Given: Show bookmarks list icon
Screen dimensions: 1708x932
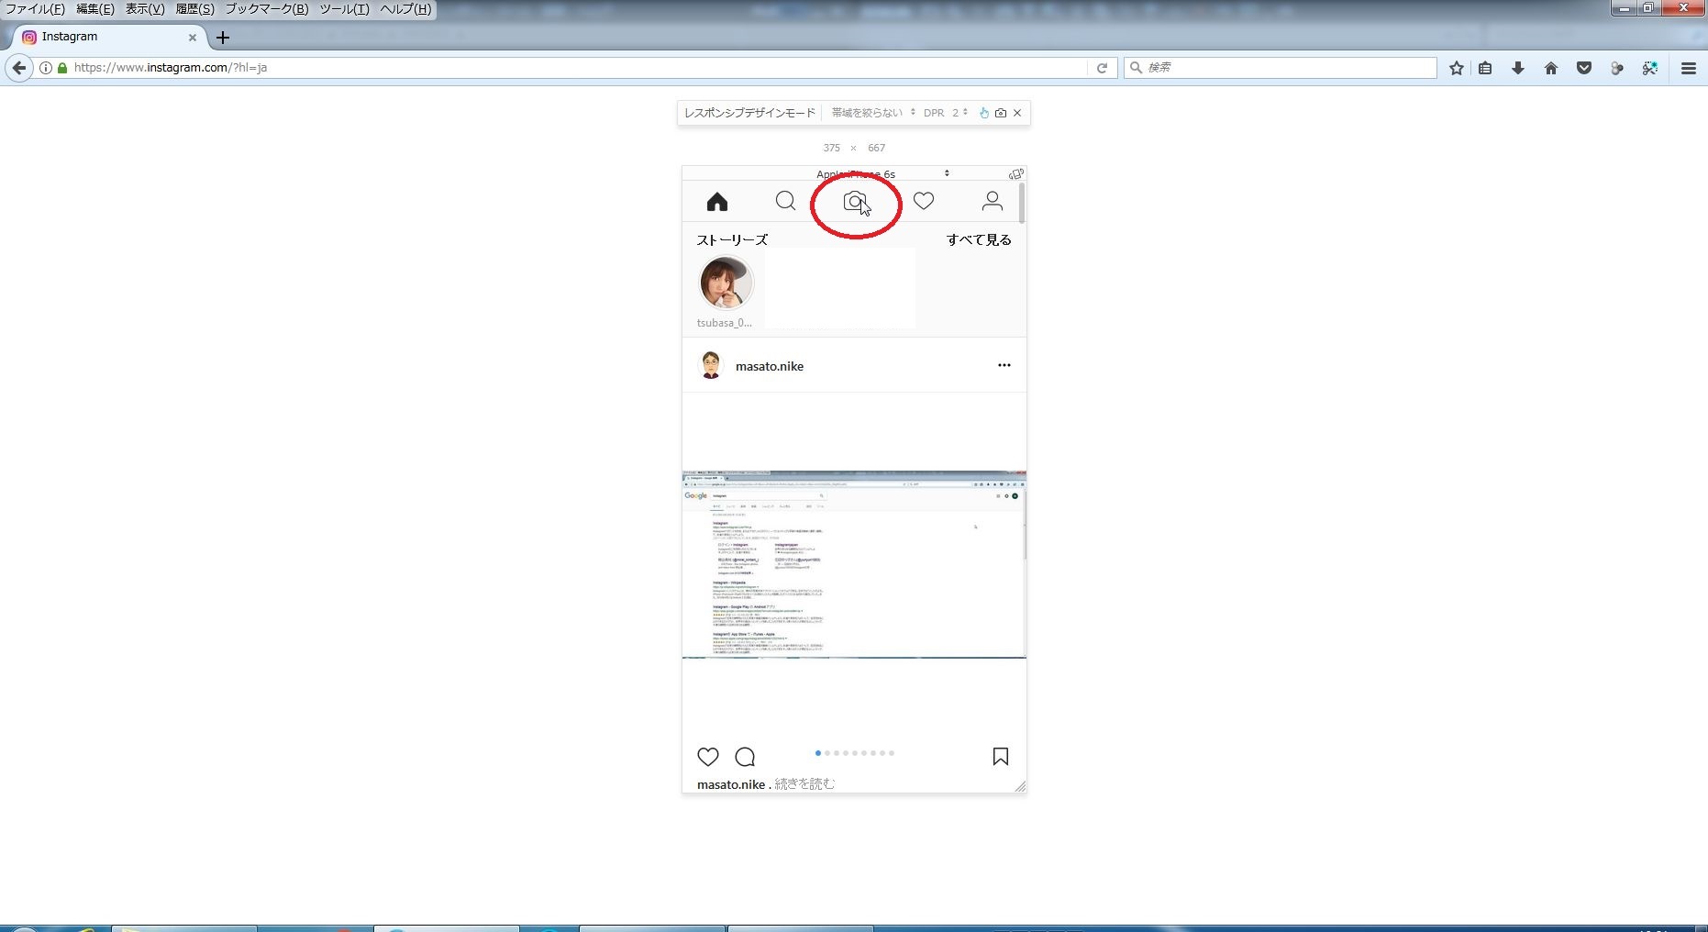Looking at the screenshot, I should tap(1485, 68).
